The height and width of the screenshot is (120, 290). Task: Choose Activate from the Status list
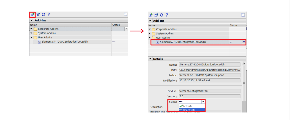click(192, 106)
